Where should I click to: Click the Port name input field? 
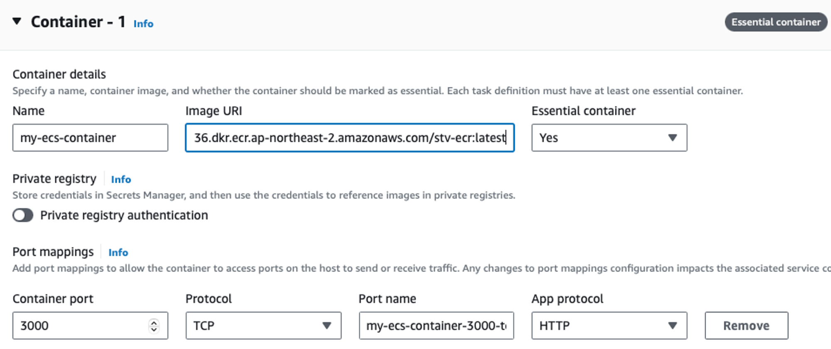[x=436, y=326]
